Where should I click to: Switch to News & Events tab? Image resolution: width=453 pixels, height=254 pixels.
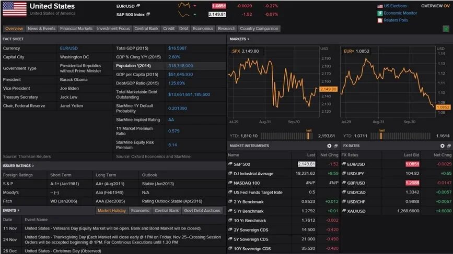pyautogui.click(x=41, y=29)
